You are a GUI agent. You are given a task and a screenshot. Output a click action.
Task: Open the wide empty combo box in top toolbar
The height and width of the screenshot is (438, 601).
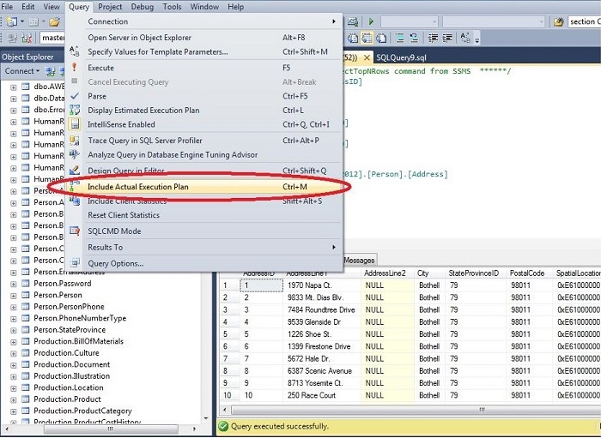point(494,21)
